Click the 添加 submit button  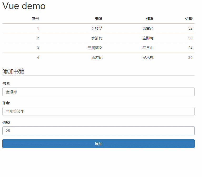[98, 144]
